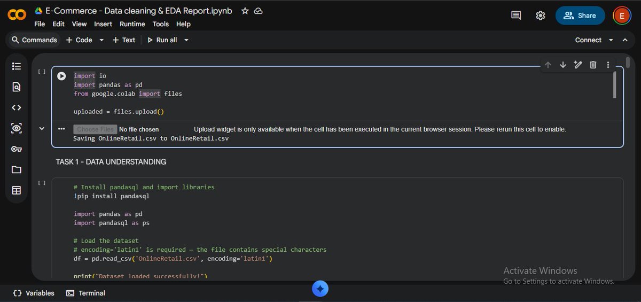Open the Data table sidebar icon
Viewport: 641px width, 302px height.
[17, 190]
